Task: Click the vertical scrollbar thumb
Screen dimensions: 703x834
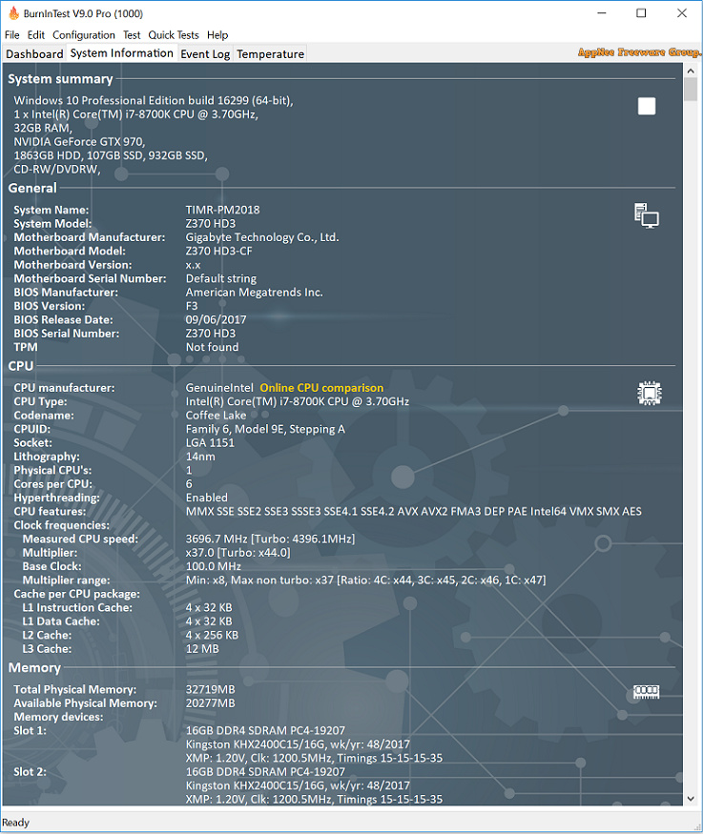Action: tap(691, 90)
